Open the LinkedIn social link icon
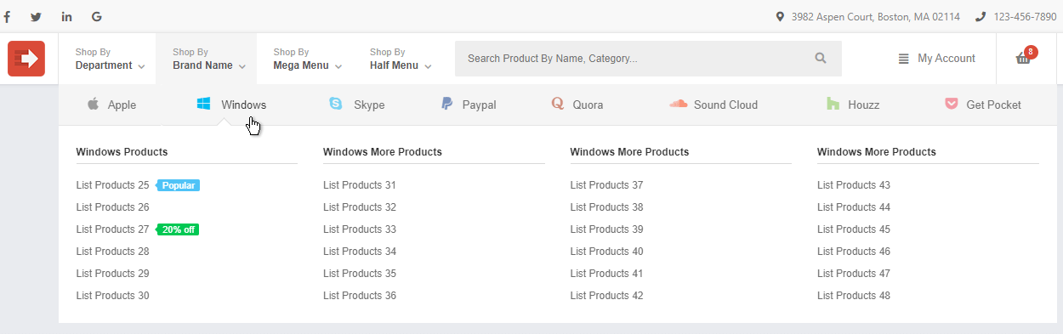Viewport: 1063px width, 334px height. point(66,17)
